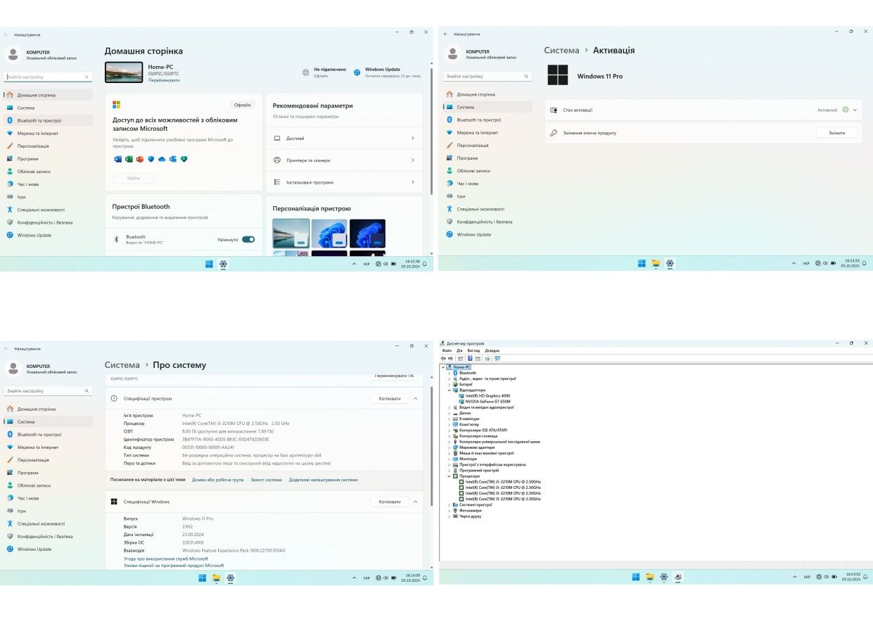The height and width of the screenshot is (617, 873).
Task: Click the scan for hardware changes toolbar icon
Action: tap(497, 358)
